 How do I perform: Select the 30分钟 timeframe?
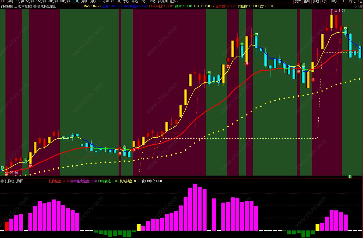pos(53,1)
